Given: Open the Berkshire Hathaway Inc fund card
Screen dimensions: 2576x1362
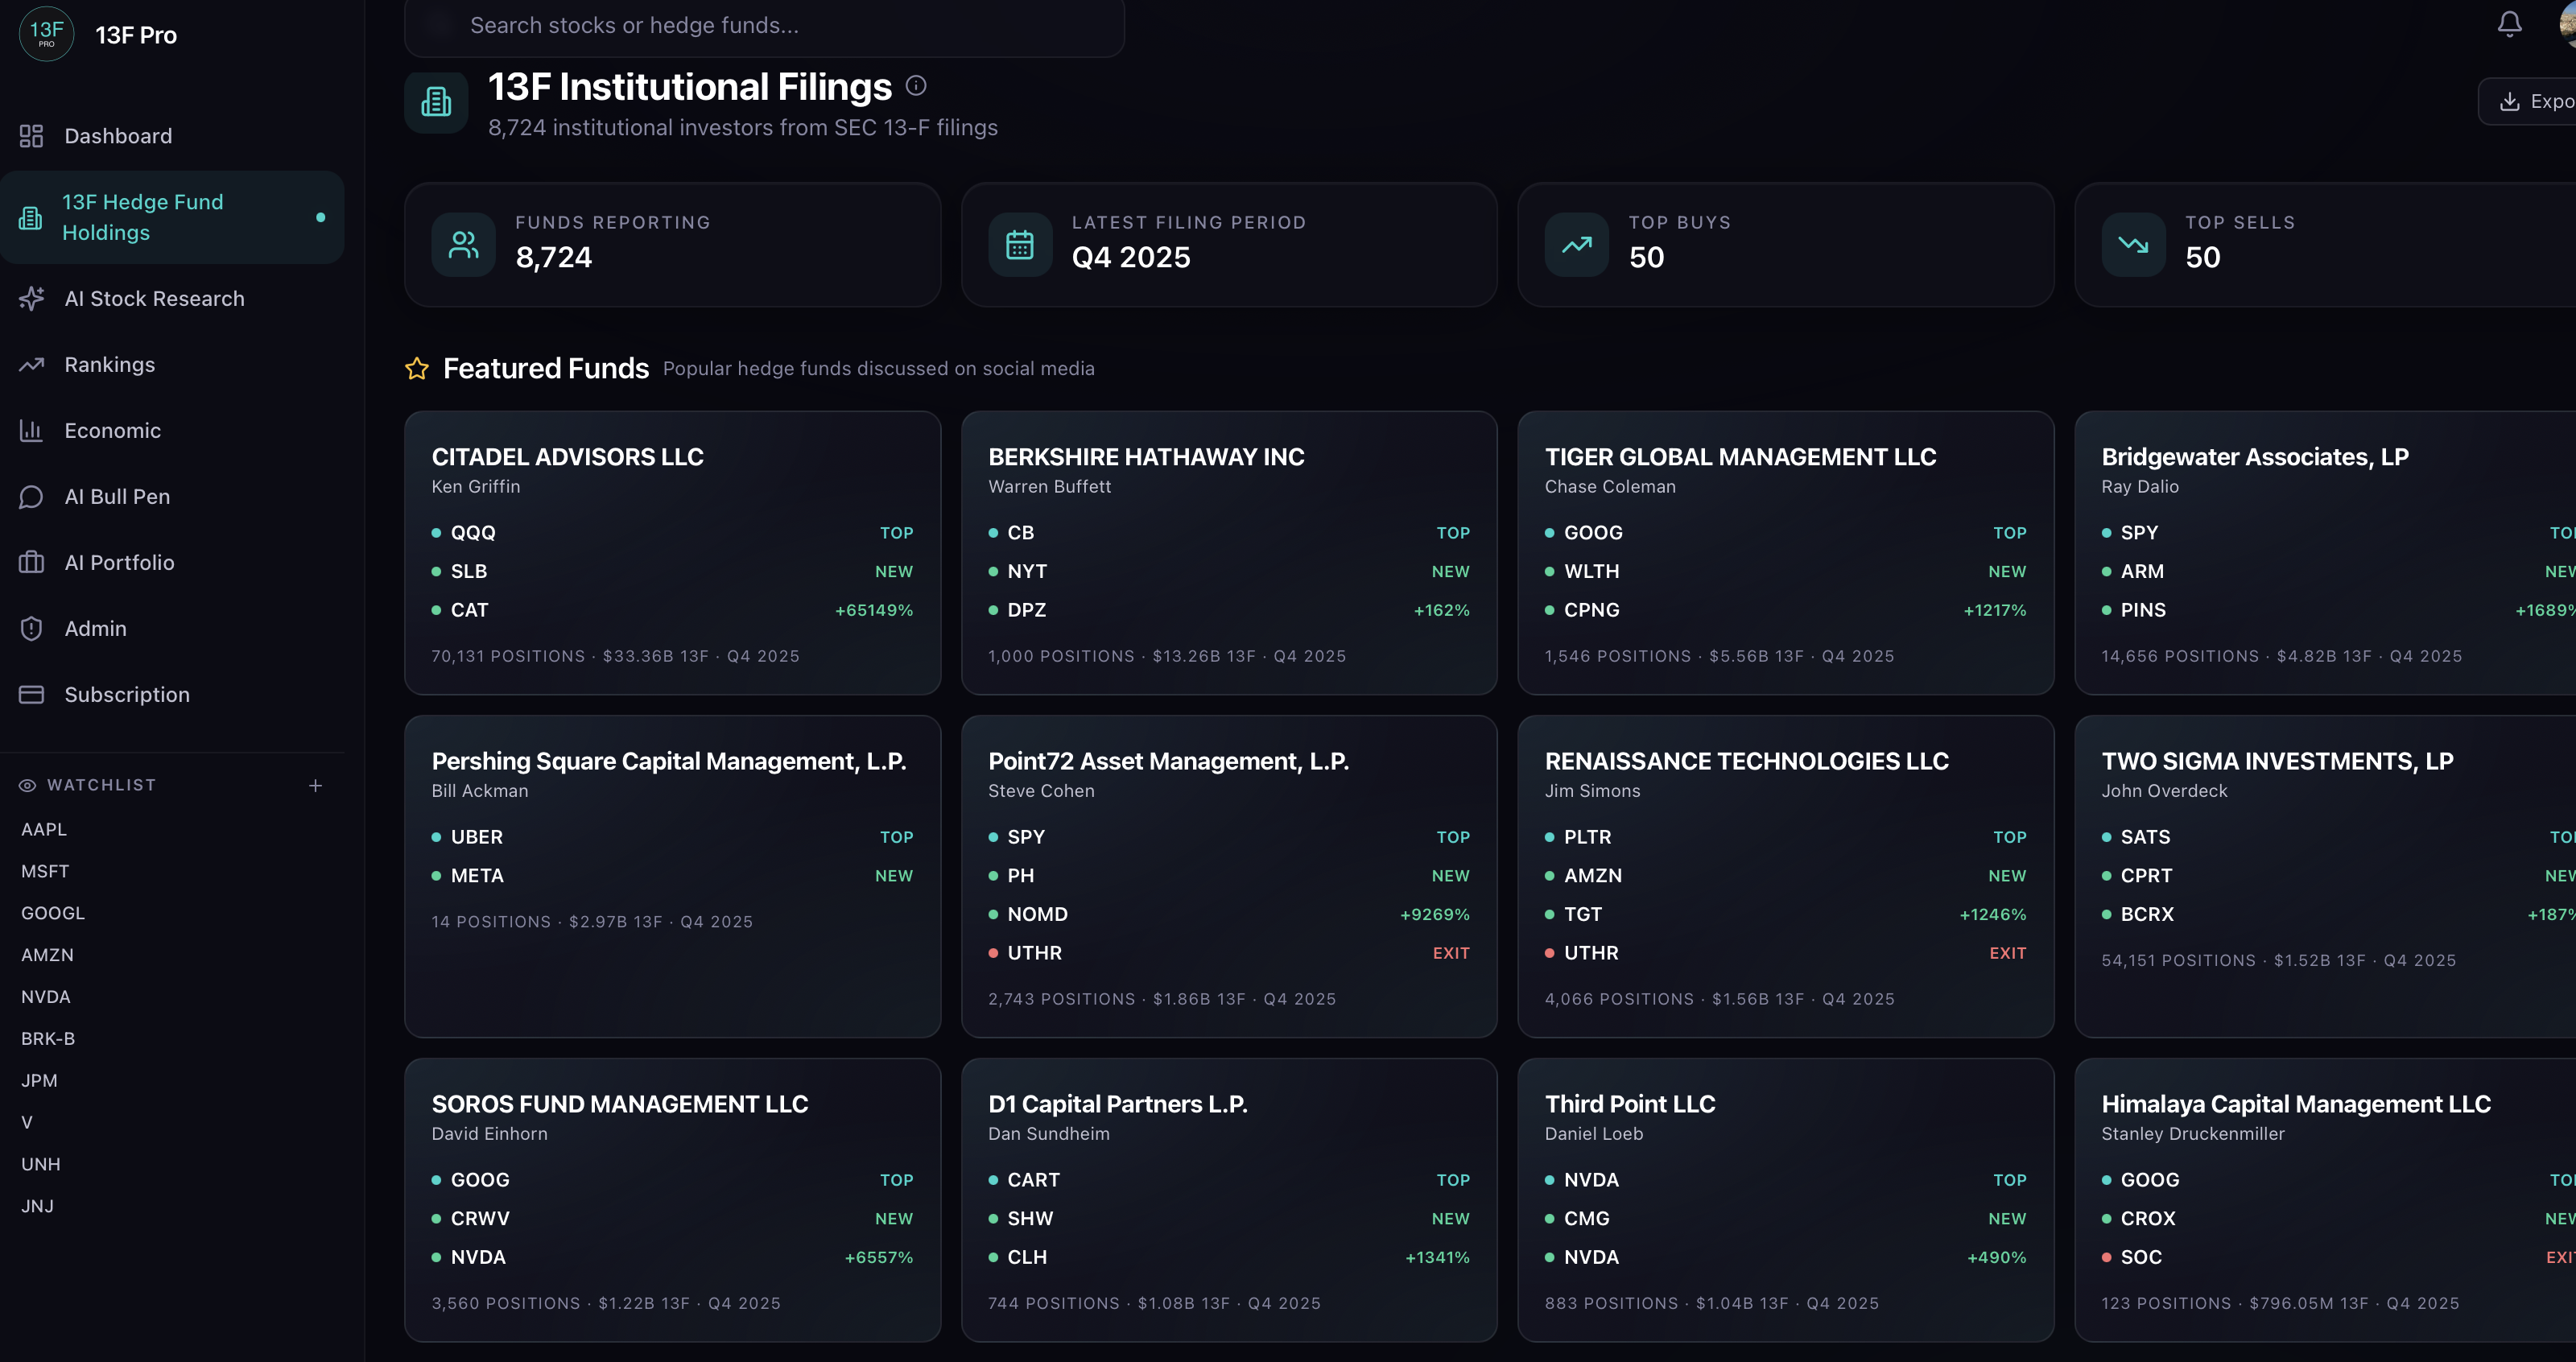Looking at the screenshot, I should tap(1229, 553).
